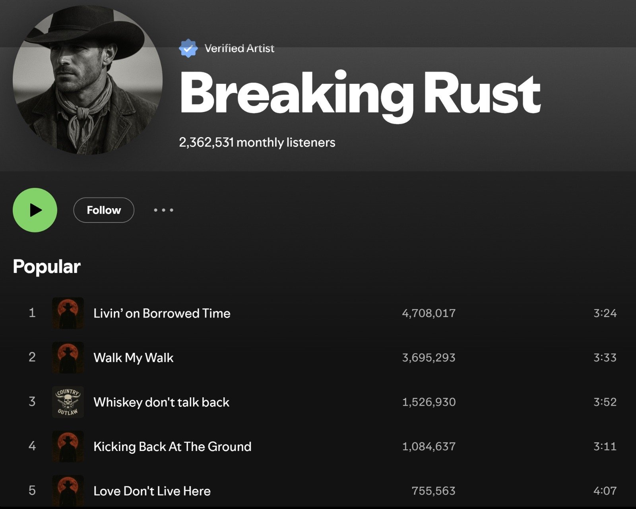The height and width of the screenshot is (509, 636).
Task: Click Kicking Back At The Ground cover art
Action: (x=68, y=447)
